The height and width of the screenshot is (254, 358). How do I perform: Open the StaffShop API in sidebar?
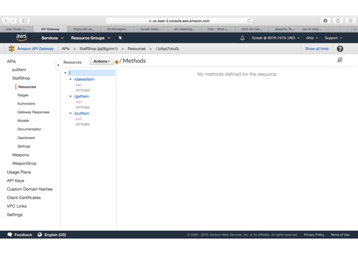coord(21,78)
